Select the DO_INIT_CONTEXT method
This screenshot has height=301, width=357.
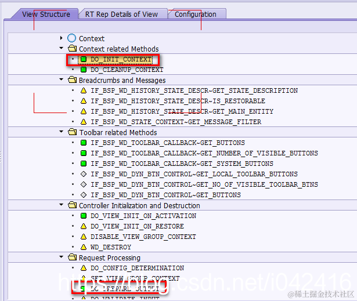pyautogui.click(x=121, y=59)
